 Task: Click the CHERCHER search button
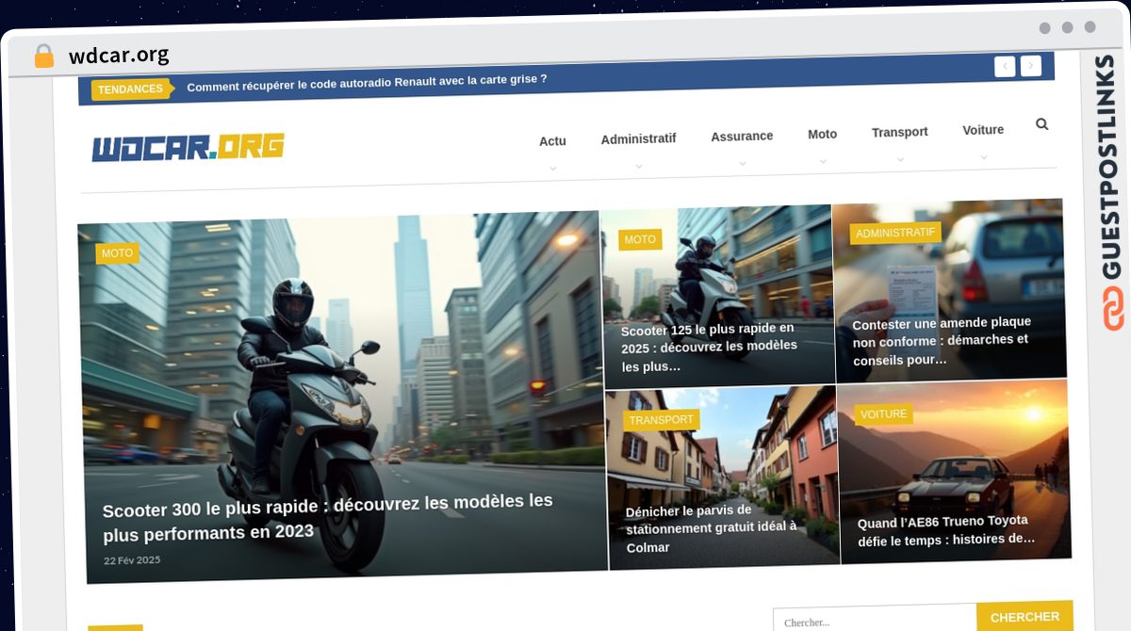[1024, 617]
